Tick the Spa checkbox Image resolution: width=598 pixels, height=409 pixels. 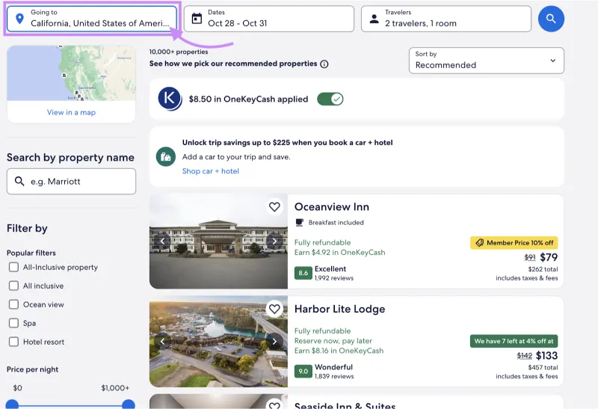pyautogui.click(x=13, y=324)
